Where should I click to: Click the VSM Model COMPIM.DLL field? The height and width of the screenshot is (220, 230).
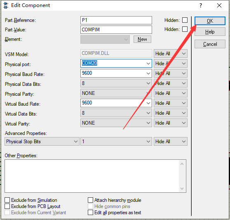[x=116, y=53]
